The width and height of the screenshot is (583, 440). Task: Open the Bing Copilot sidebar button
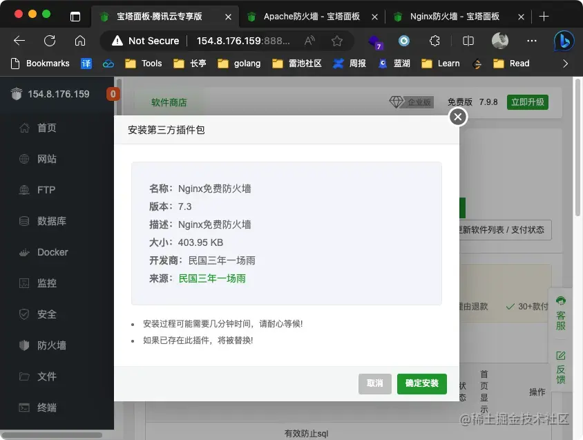click(x=563, y=41)
